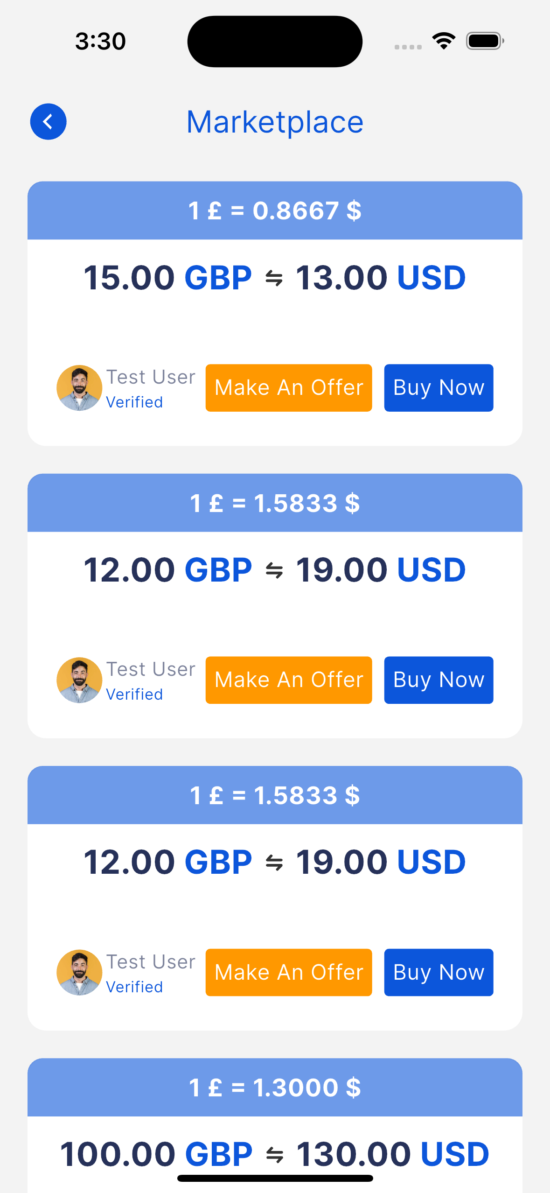Viewport: 550px width, 1193px height.
Task: Tap the battery indicator icon
Action: (485, 41)
